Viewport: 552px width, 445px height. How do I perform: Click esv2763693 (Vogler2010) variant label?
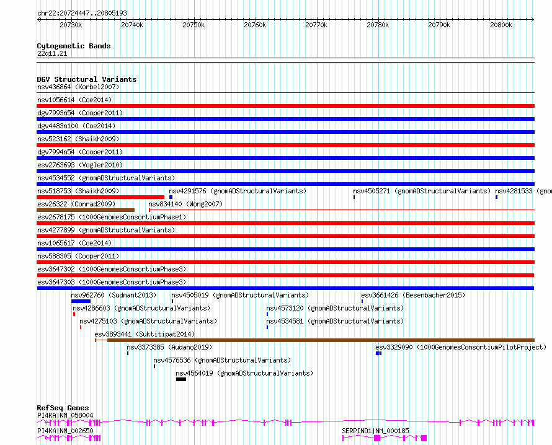click(x=80, y=165)
